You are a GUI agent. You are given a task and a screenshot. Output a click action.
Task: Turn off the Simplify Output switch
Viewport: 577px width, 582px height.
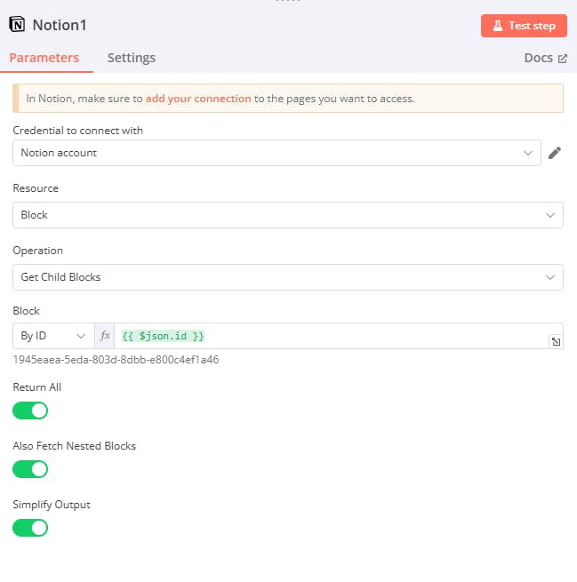(30, 528)
